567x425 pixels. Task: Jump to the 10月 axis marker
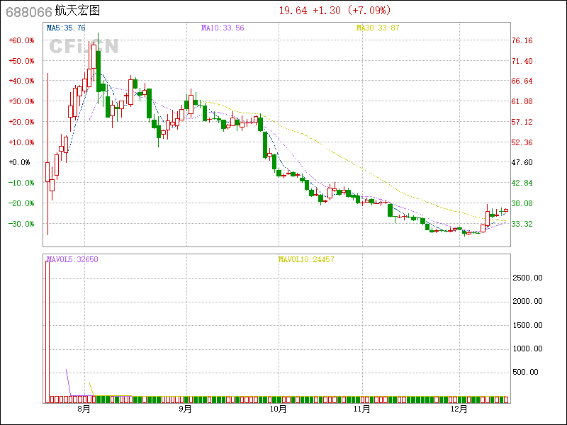point(279,409)
